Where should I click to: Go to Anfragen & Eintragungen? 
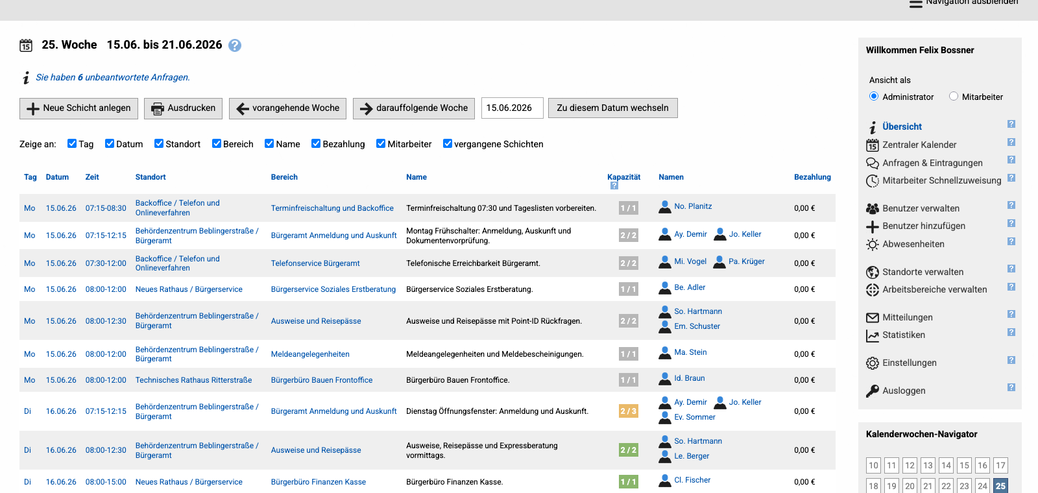coord(932,163)
